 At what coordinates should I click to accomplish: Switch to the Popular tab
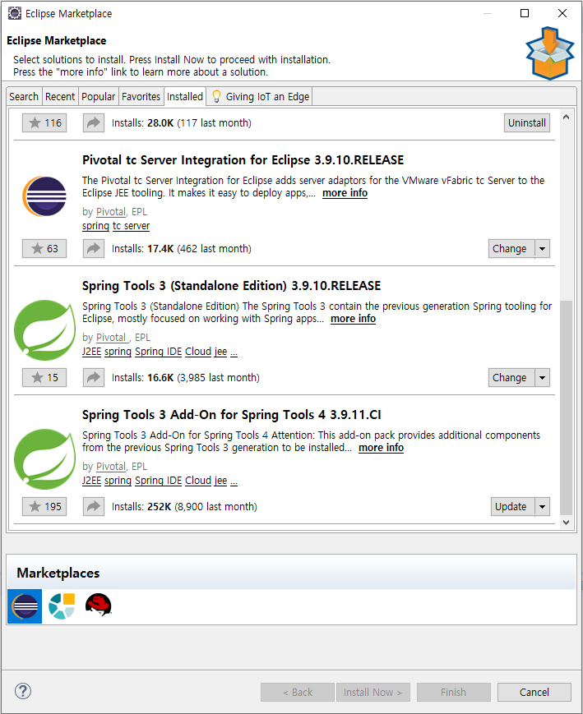pyautogui.click(x=99, y=96)
